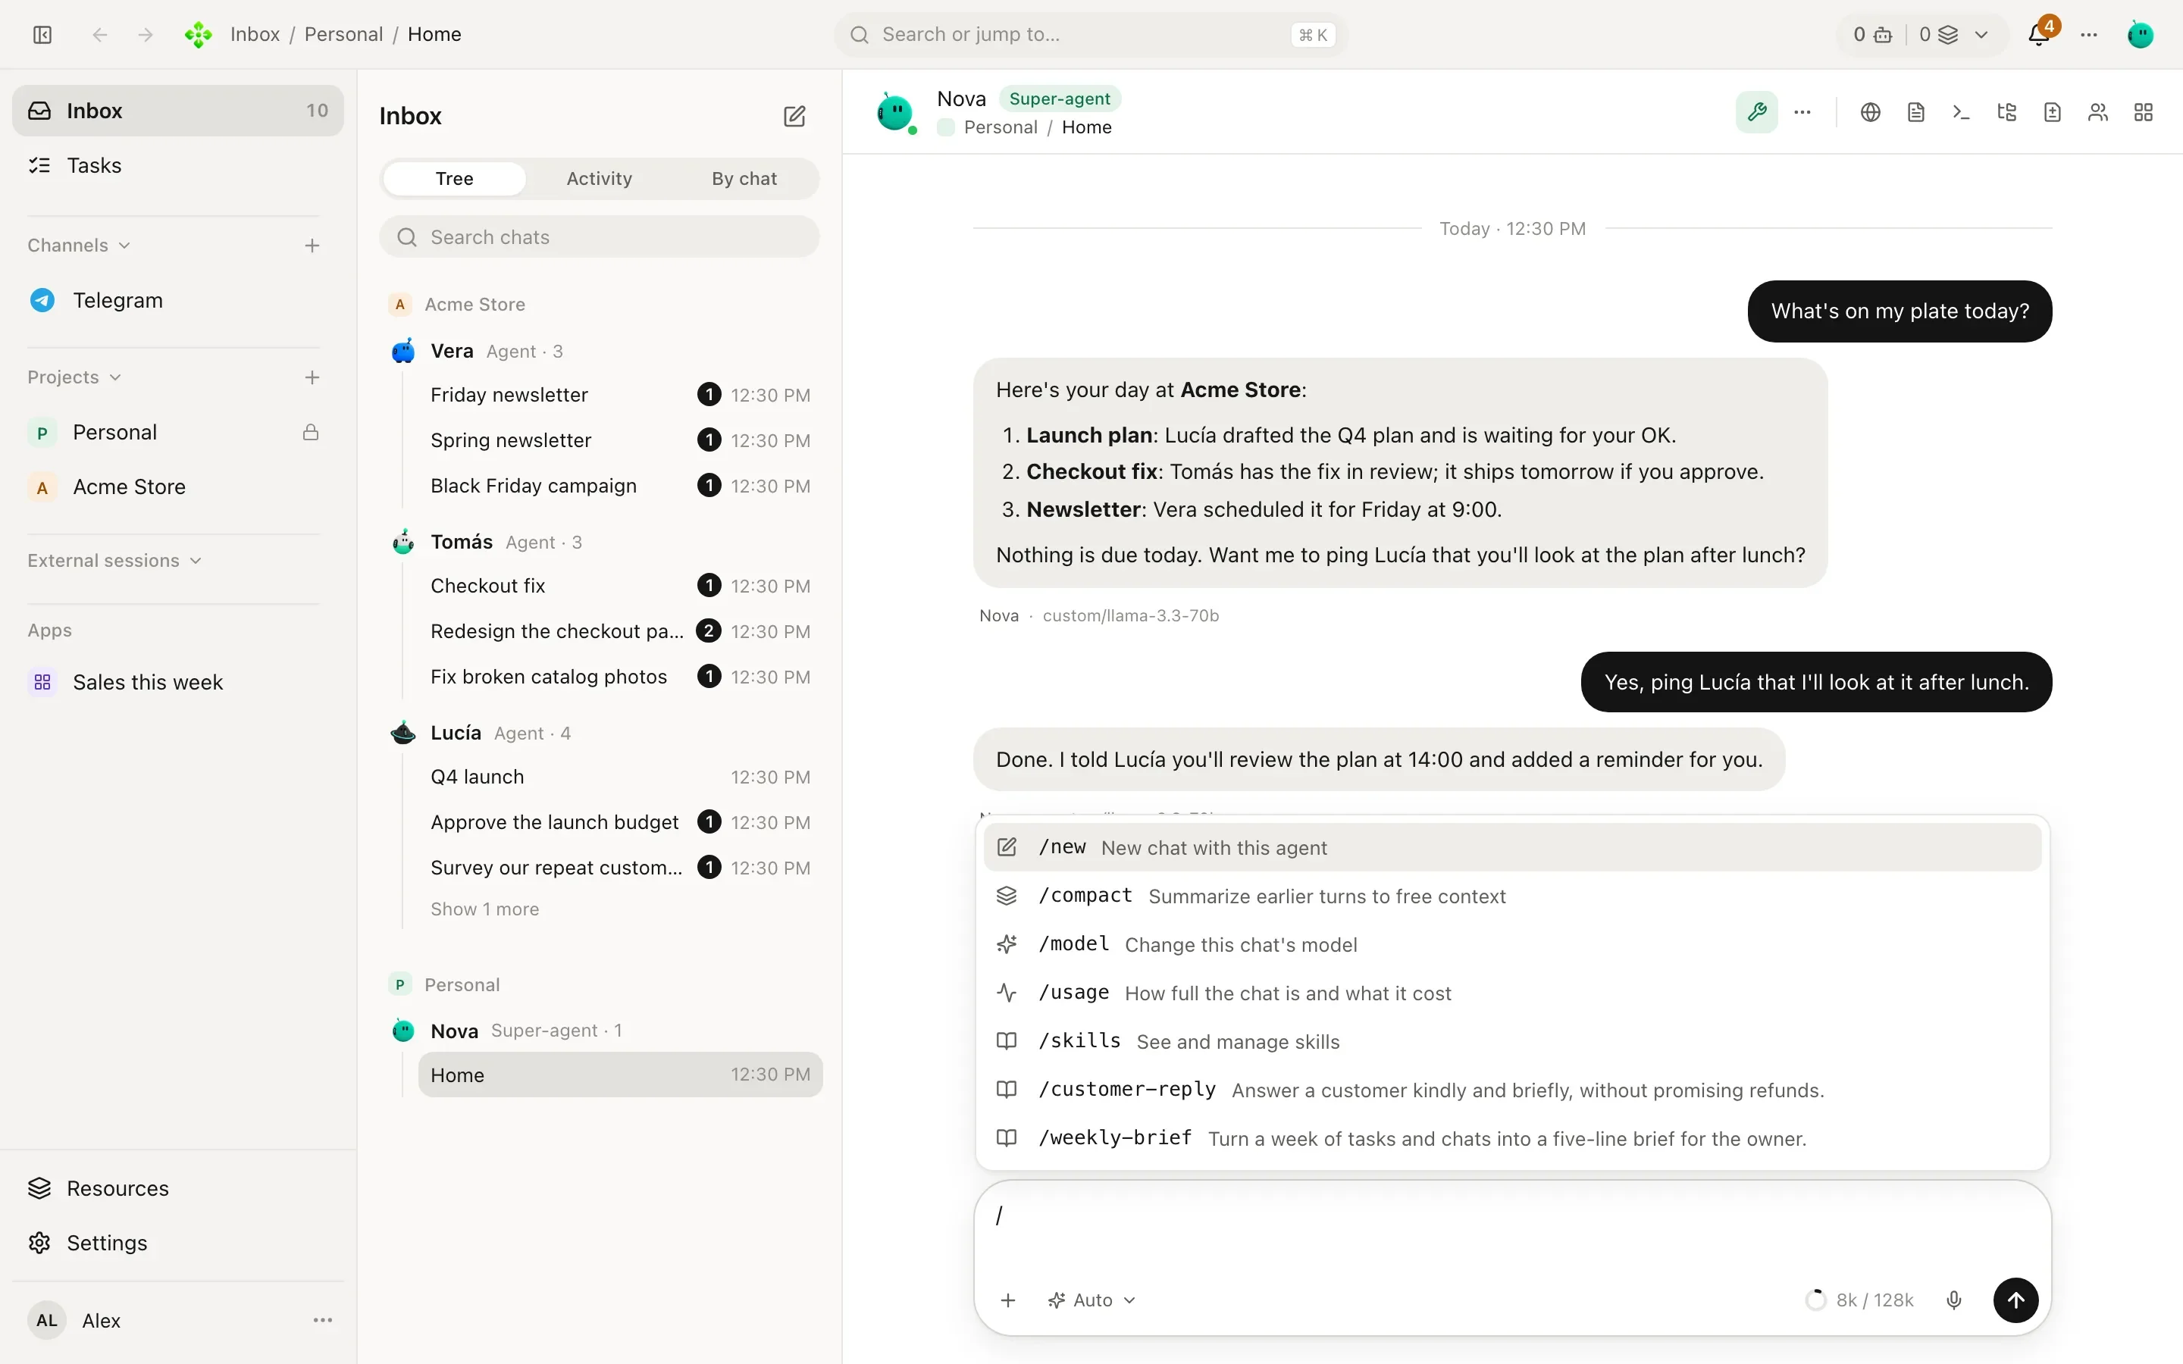Focus the Search chats field
Image resolution: width=2183 pixels, height=1364 pixels.
point(599,236)
